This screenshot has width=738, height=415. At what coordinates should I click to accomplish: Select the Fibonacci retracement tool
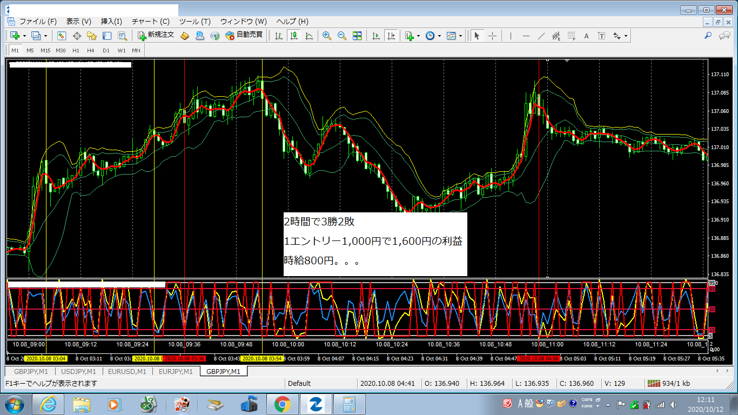571,36
